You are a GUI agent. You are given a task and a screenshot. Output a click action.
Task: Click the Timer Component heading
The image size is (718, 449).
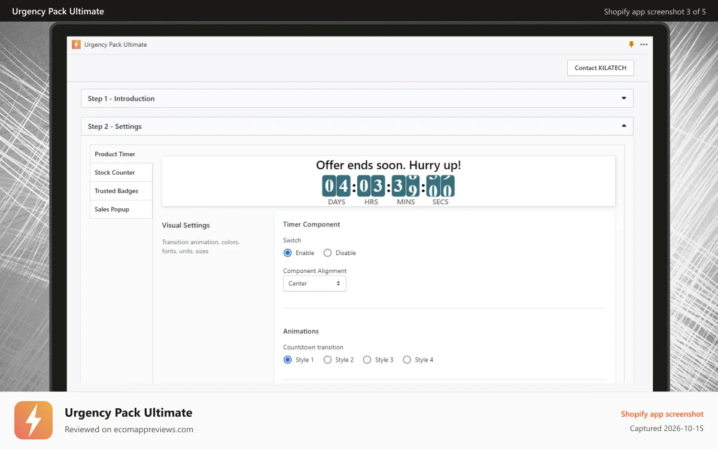click(x=312, y=224)
